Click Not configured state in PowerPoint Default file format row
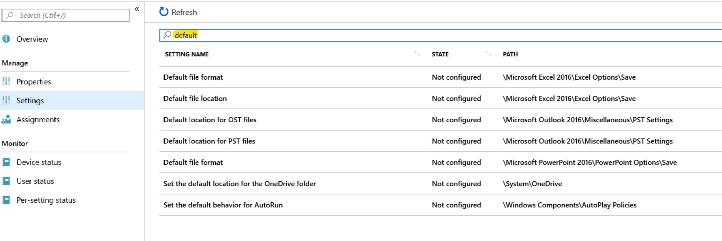 456,163
